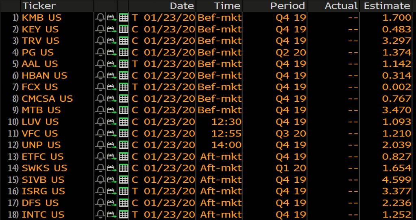Sort by the Period column header
The width and height of the screenshot is (416, 220).
(x=287, y=6)
